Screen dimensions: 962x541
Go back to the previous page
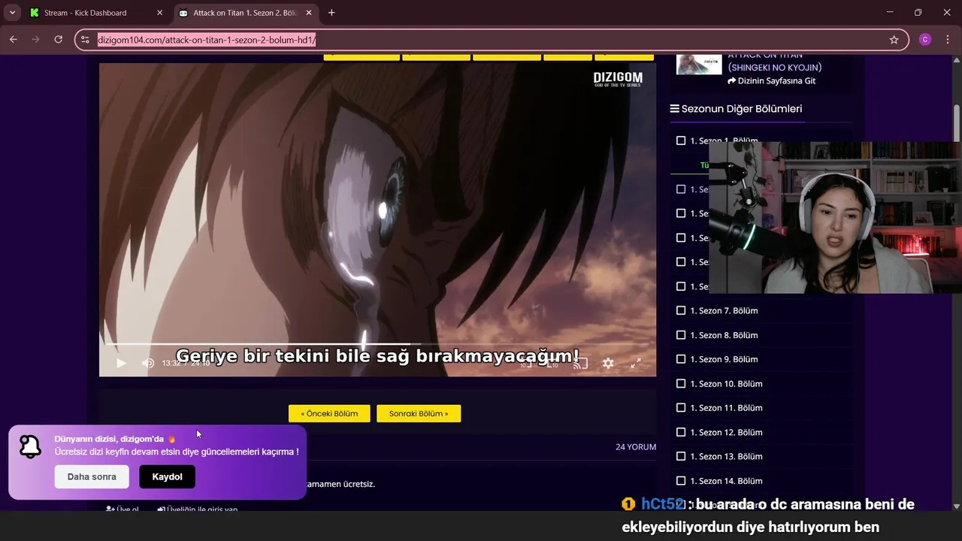coord(14,40)
